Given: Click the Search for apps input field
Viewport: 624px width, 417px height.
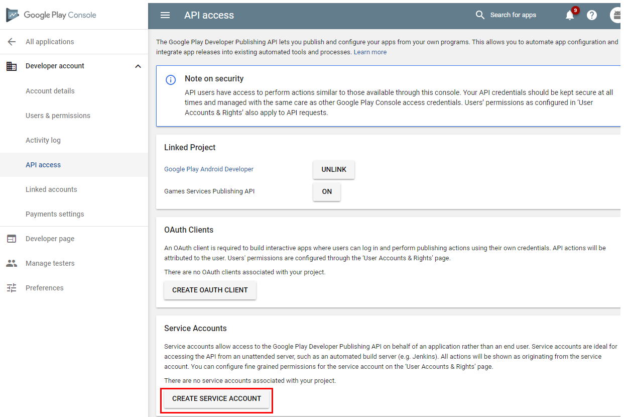Looking at the screenshot, I should [x=513, y=15].
